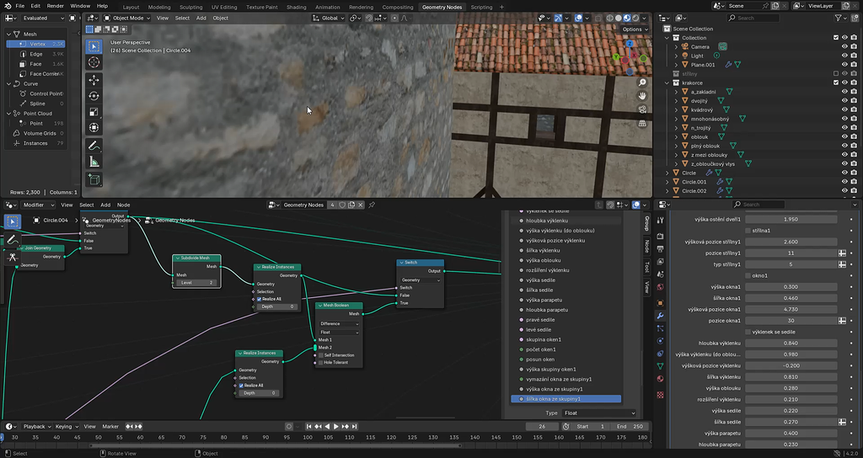The image size is (863, 458).
Task: Click the Level field on Subdivide Mesh node
Action: [197, 283]
